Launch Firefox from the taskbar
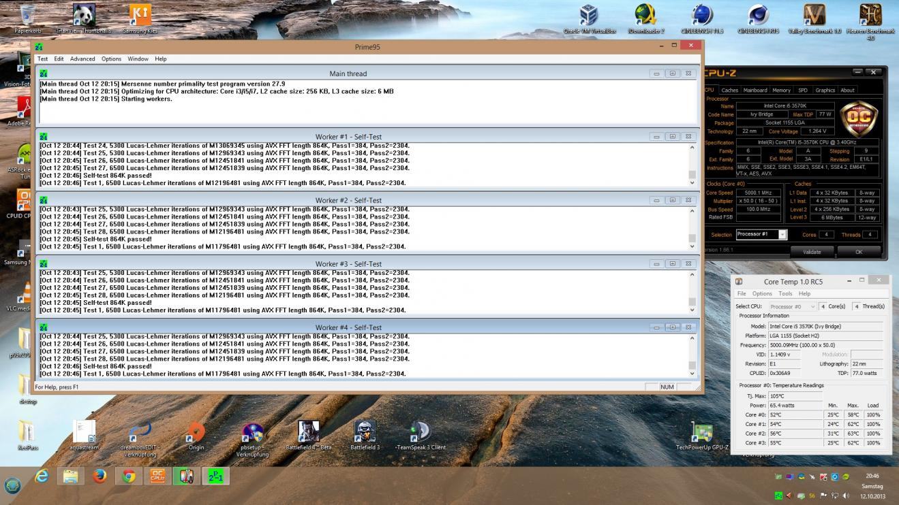Screen dimensions: 899x505 tap(100, 476)
